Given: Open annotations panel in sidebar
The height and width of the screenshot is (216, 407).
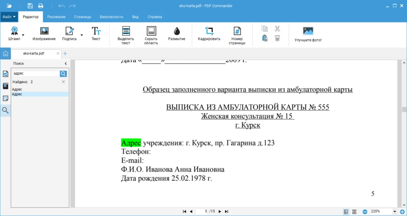Looking at the screenshot, I should tap(6, 98).
